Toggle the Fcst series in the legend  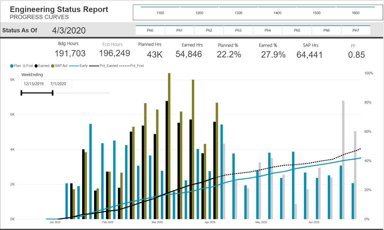tap(28, 65)
